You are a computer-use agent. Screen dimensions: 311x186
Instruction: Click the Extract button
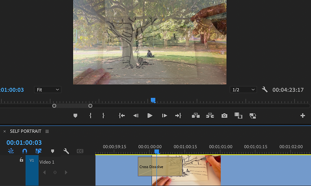tap(210, 116)
